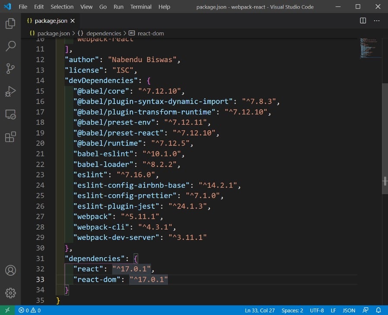The image size is (388, 315).
Task: Open the Accounts icon in the activity bar
Action: click(x=10, y=271)
